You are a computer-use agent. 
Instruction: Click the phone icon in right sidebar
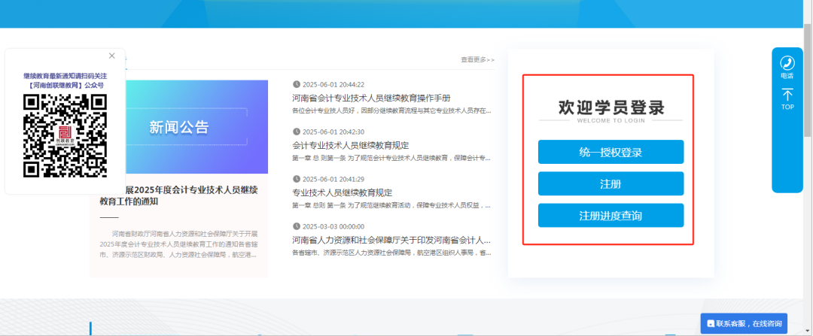[787, 63]
